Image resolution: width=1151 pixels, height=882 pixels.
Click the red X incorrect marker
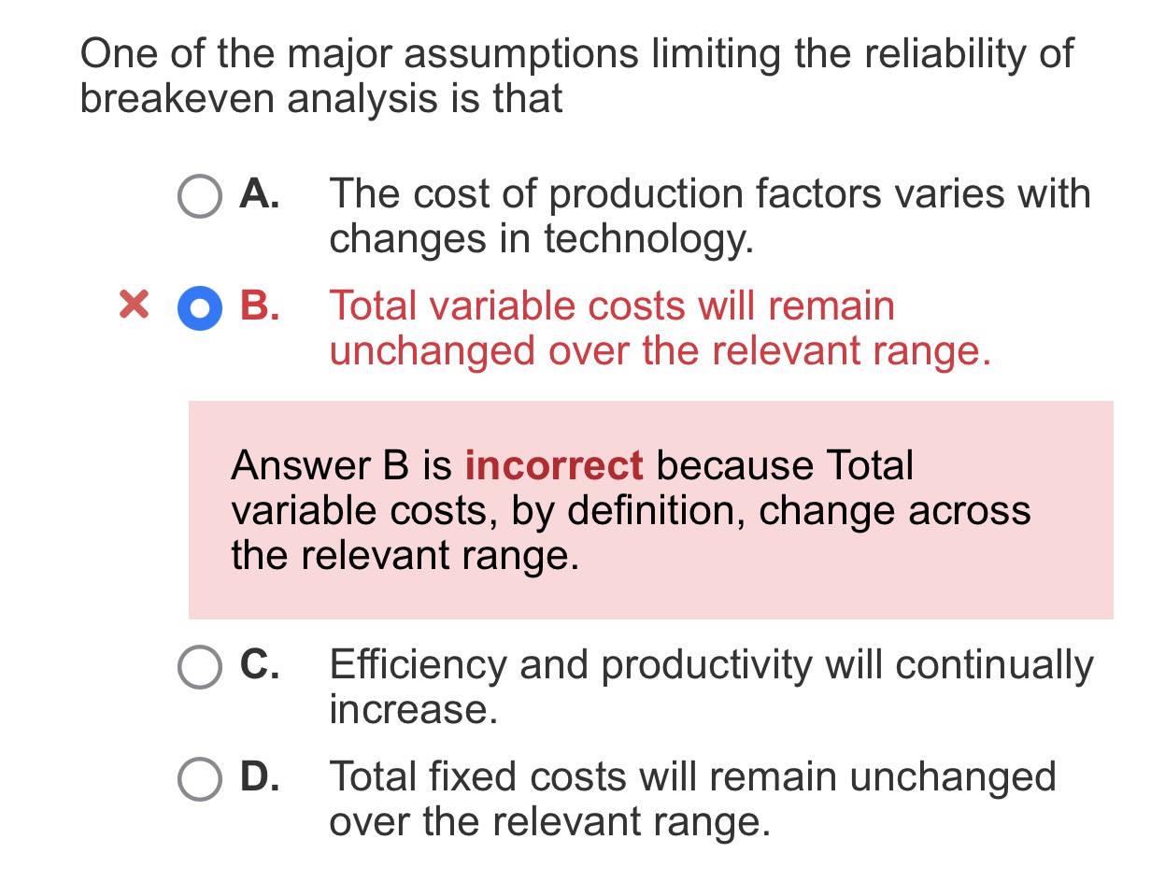(131, 307)
